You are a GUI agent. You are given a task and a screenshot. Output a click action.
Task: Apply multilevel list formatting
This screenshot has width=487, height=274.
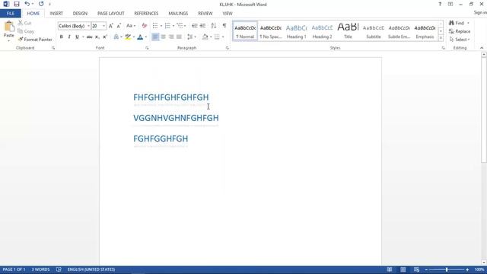coord(180,26)
